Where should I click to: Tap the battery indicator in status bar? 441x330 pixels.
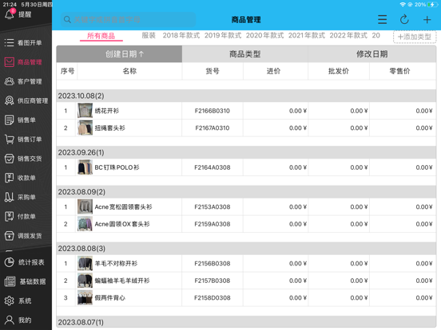tap(432, 5)
